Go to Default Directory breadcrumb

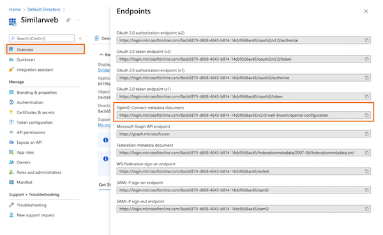(x=44, y=10)
